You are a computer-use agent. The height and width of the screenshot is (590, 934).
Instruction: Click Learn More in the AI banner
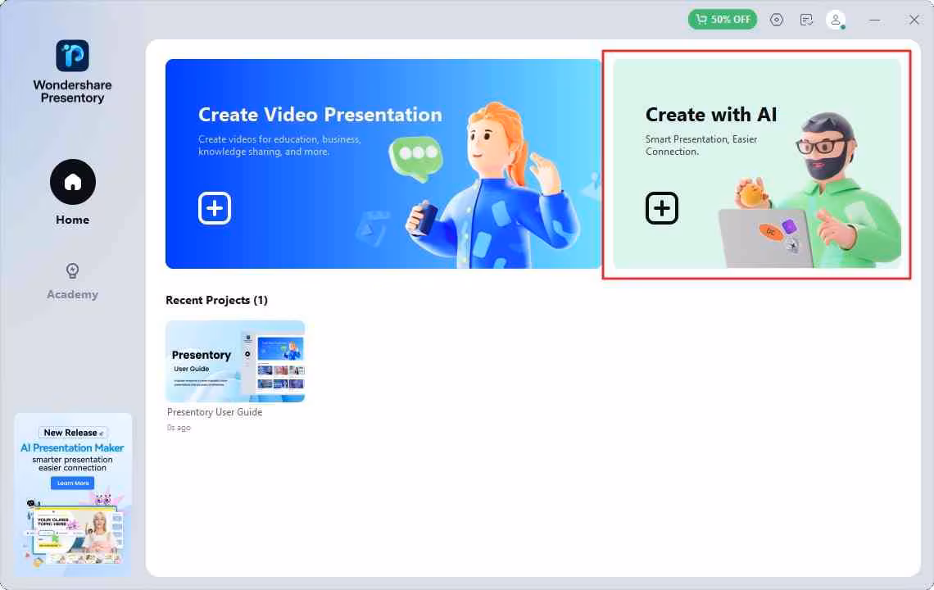pos(73,483)
